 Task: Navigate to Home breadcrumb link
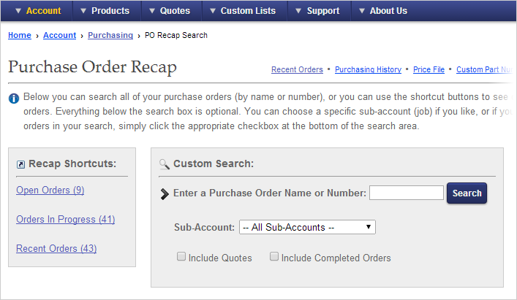pos(20,35)
